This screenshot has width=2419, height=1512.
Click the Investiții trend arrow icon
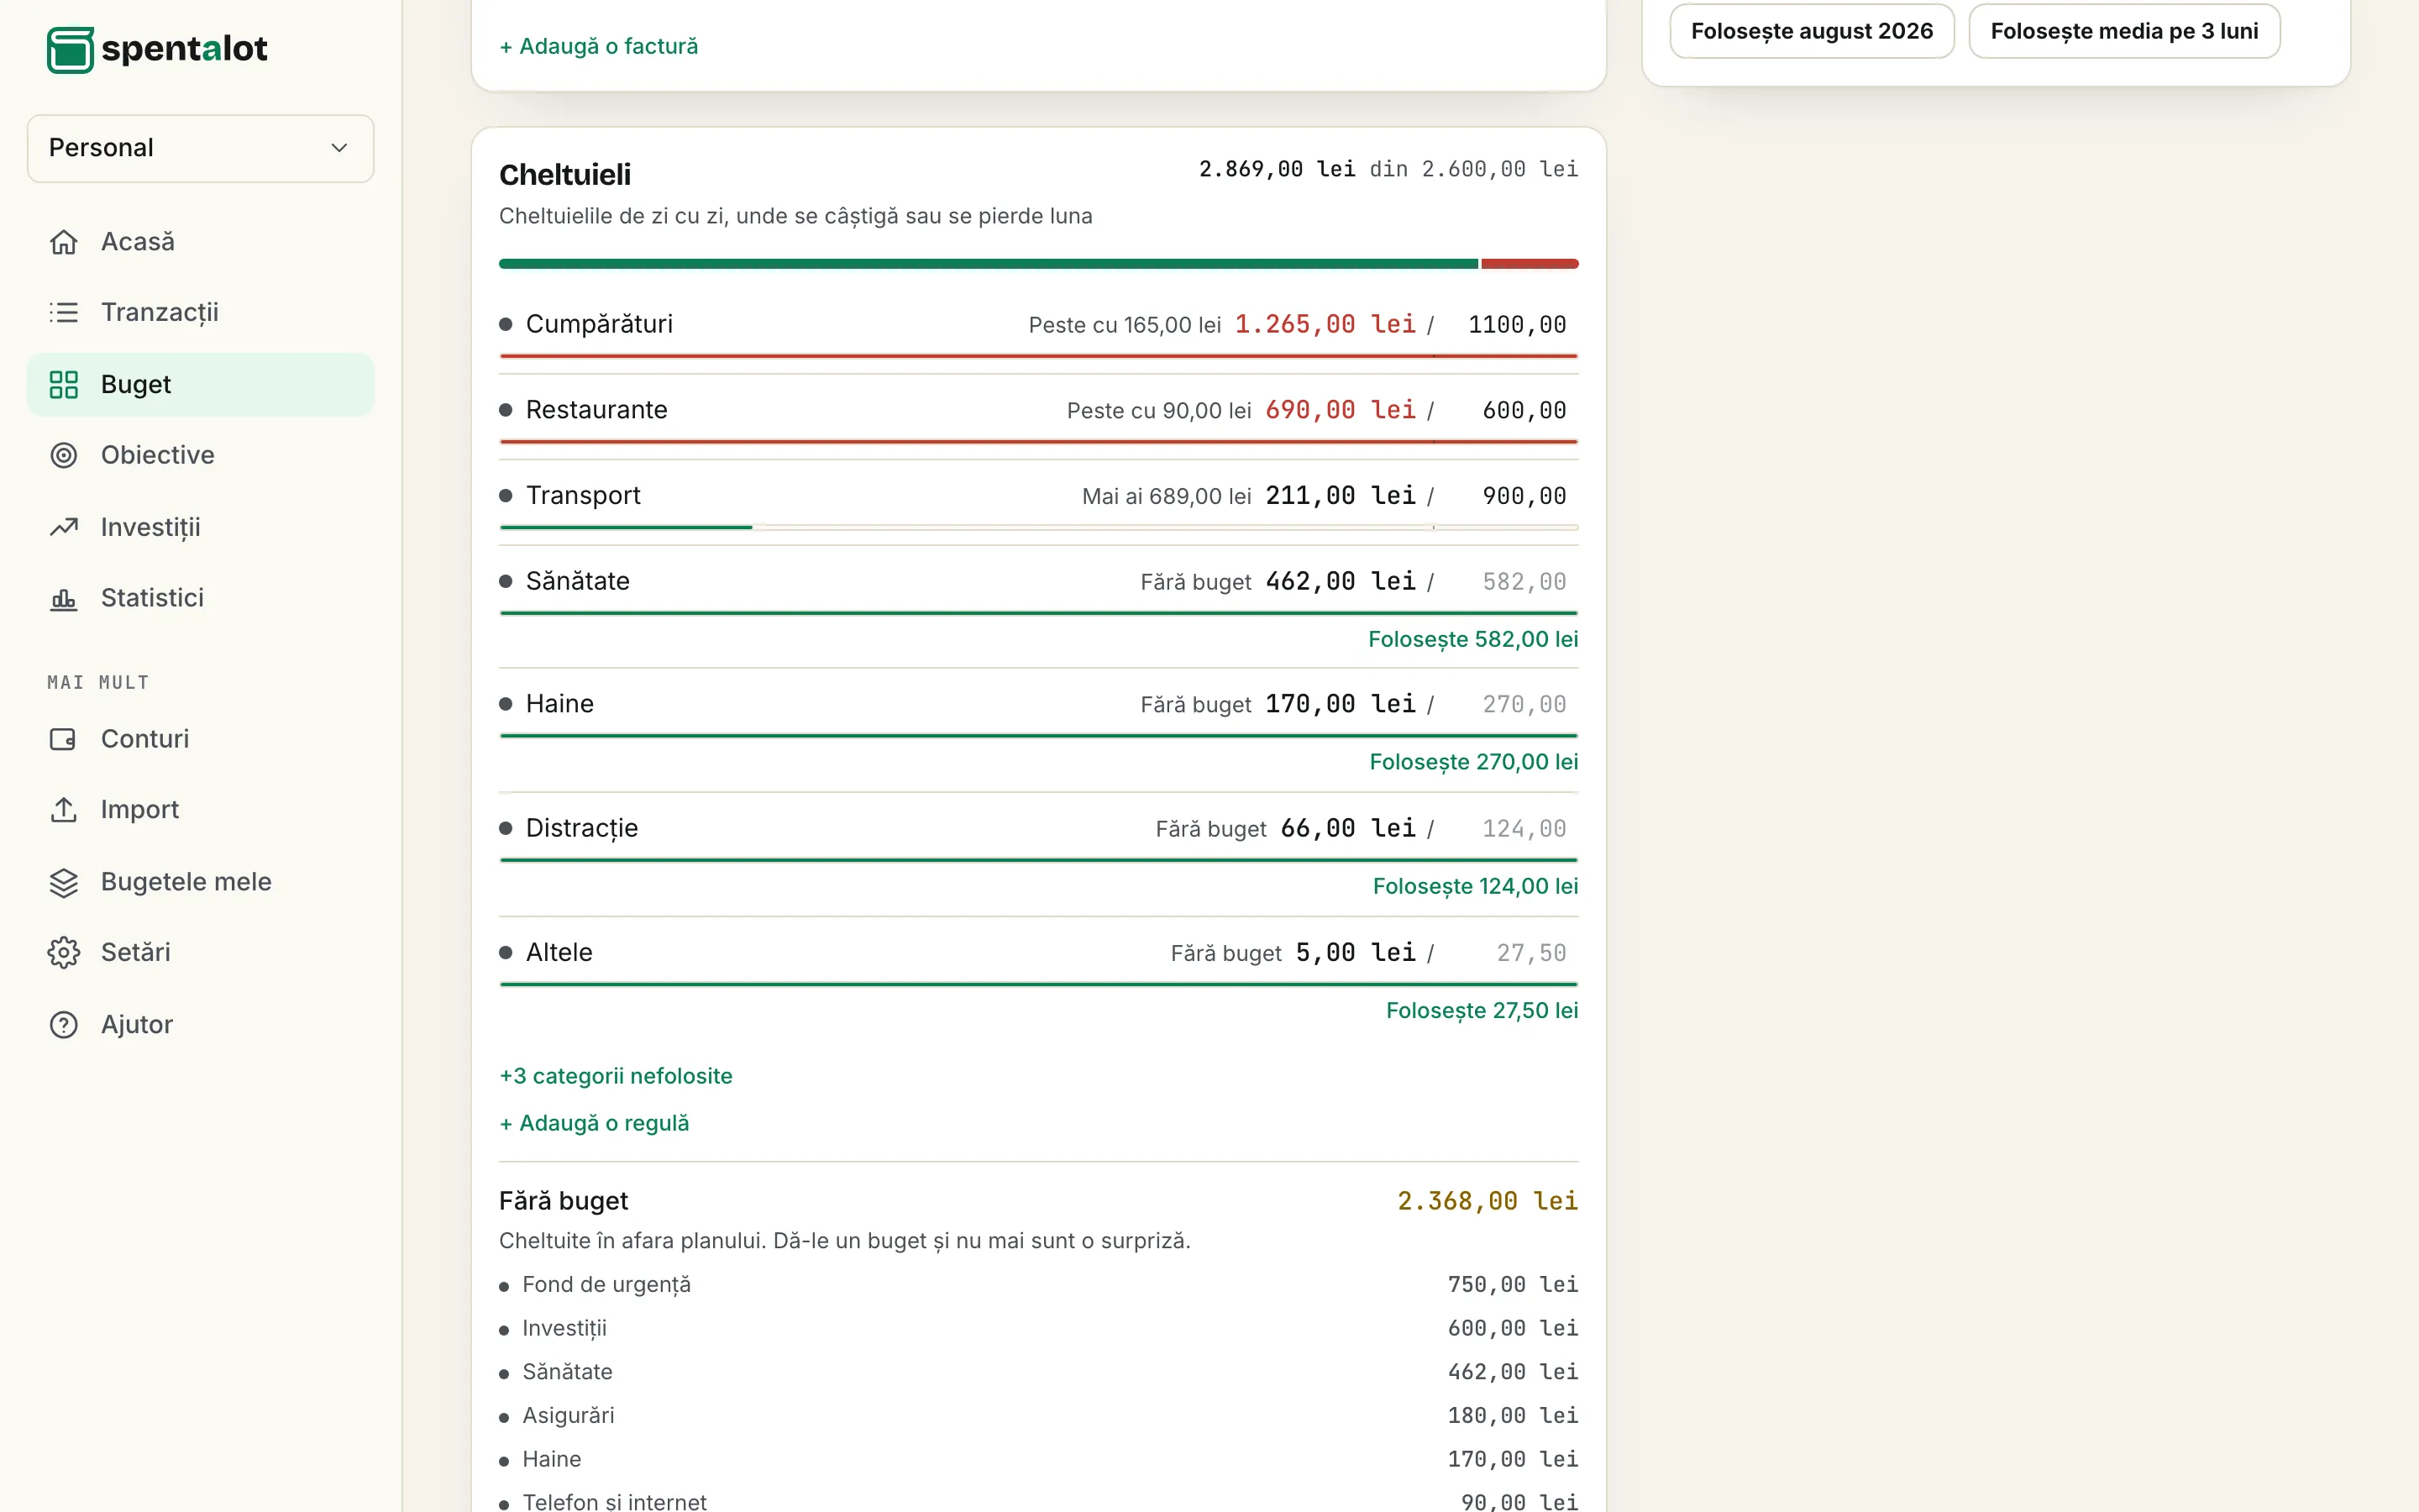coord(64,527)
